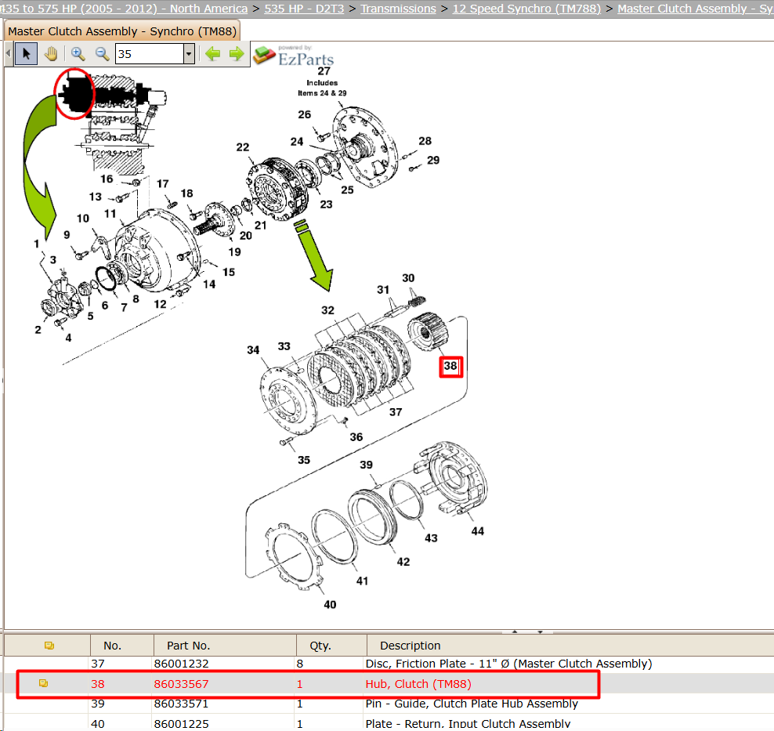Screen dimensions: 774x731
Task: Click callout 44 on the diagram
Action: pyautogui.click(x=477, y=531)
